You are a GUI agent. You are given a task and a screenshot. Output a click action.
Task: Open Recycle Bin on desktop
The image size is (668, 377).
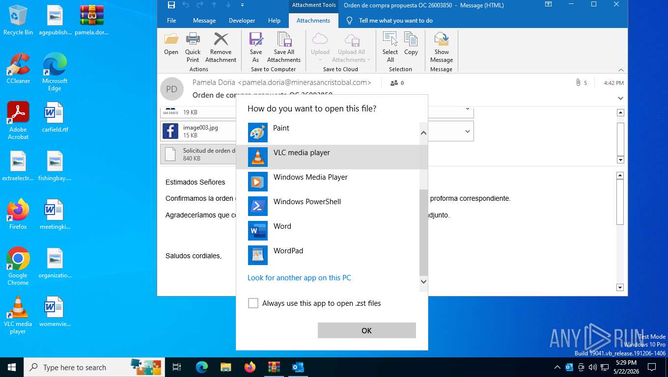(18, 21)
